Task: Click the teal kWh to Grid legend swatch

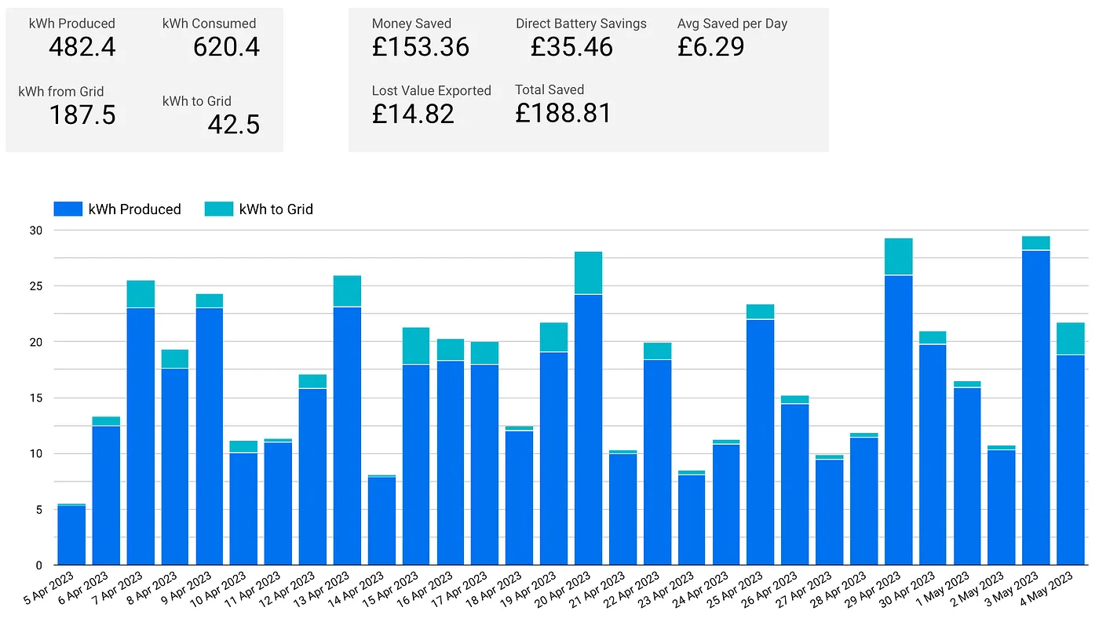Action: pos(218,209)
